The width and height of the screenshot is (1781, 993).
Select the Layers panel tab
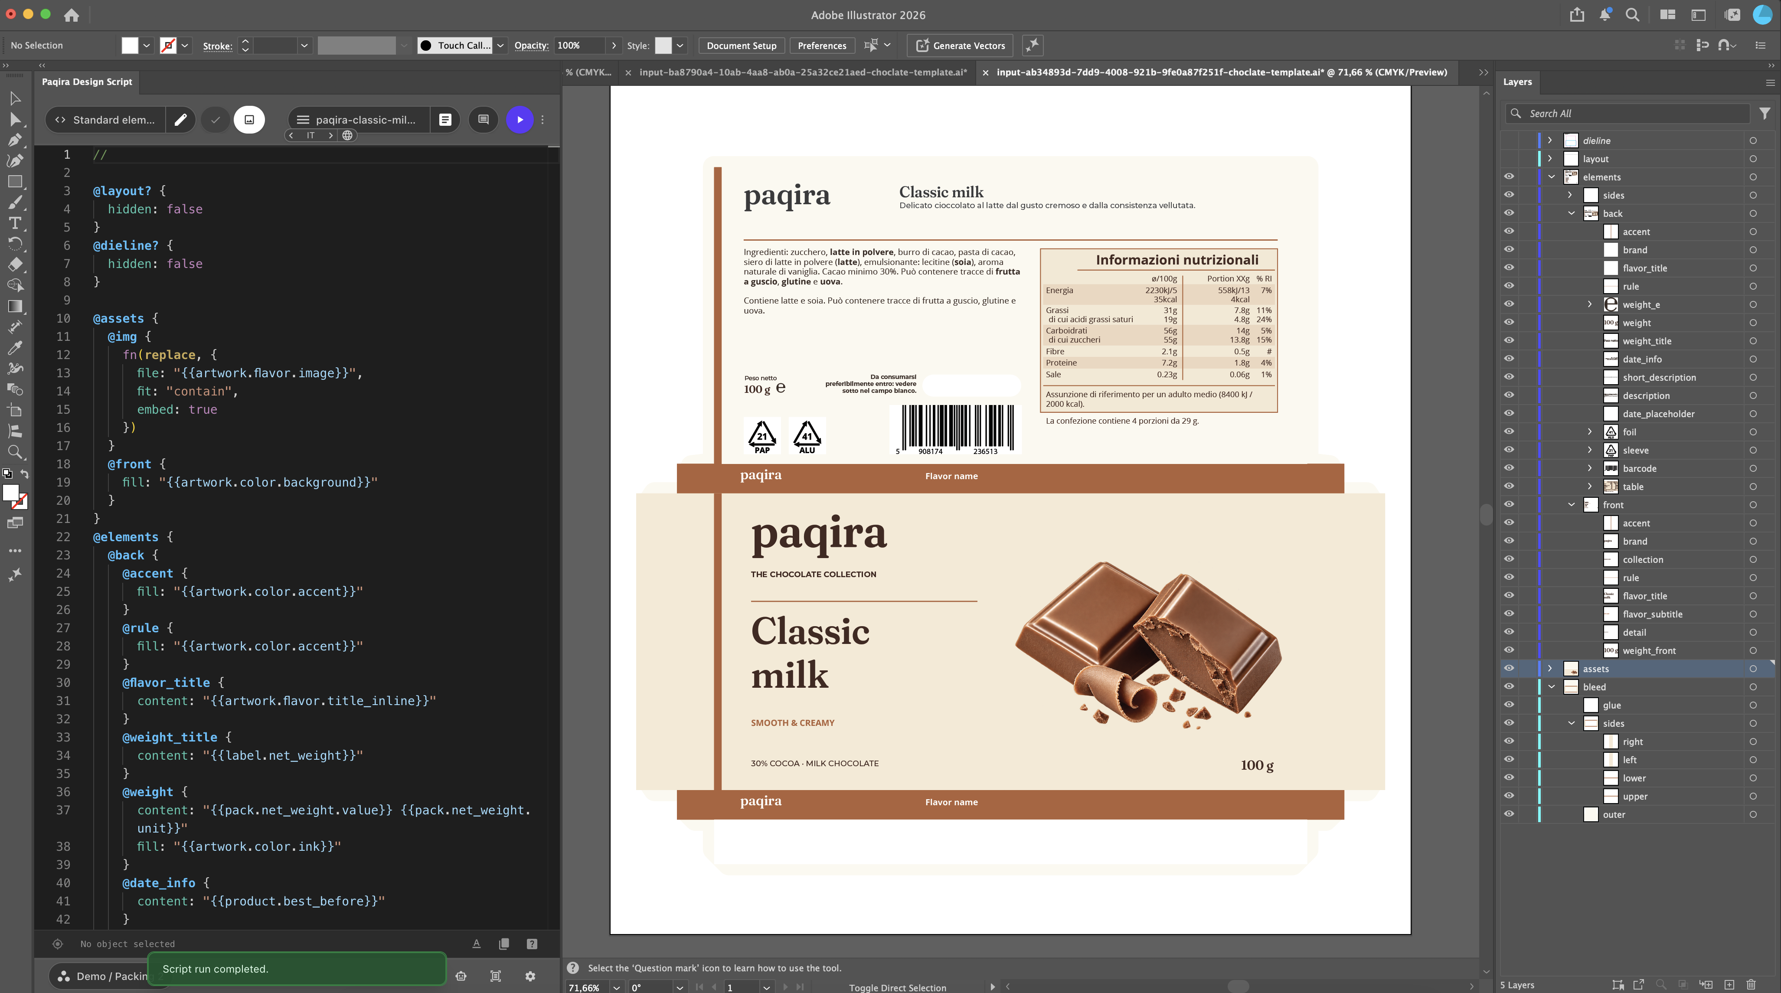1517,82
